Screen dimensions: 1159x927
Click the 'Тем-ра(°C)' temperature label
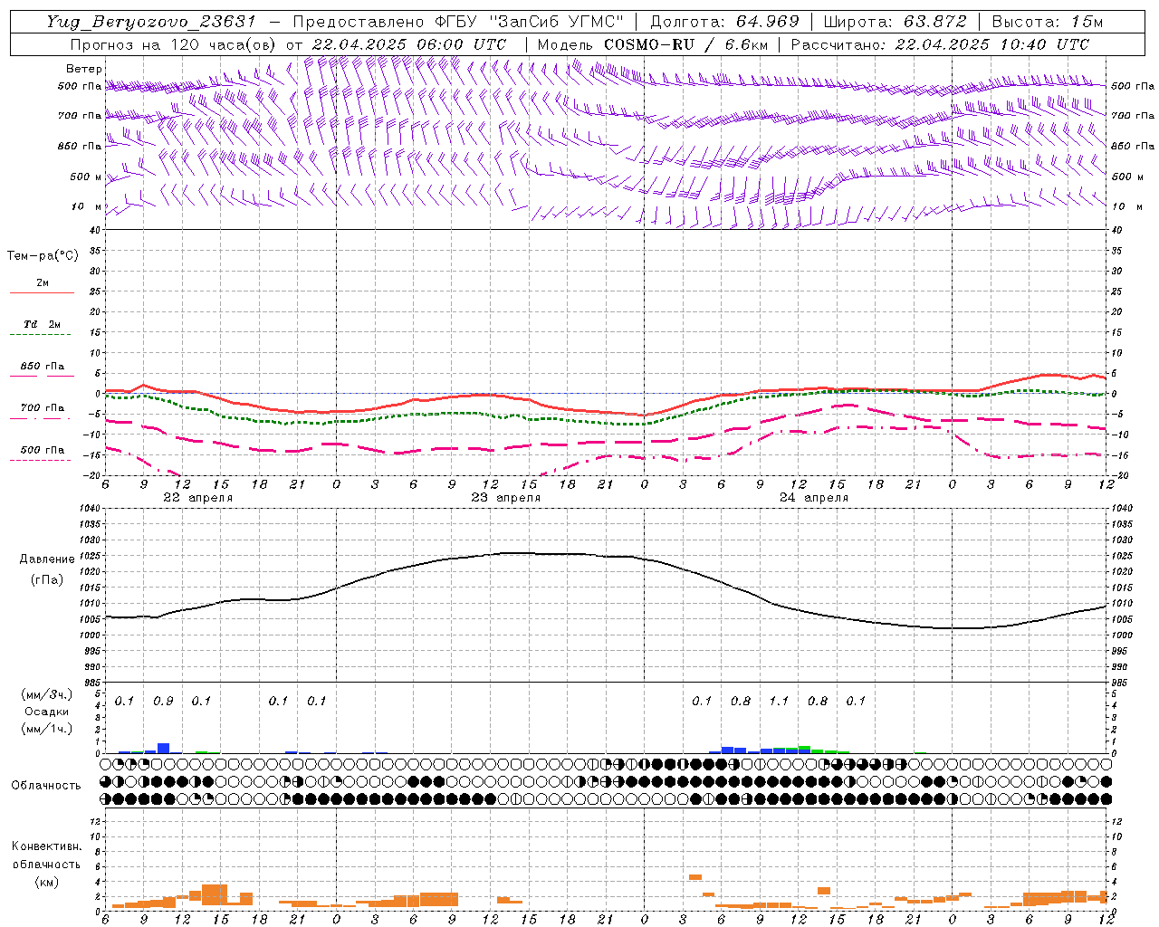pyautogui.click(x=43, y=256)
